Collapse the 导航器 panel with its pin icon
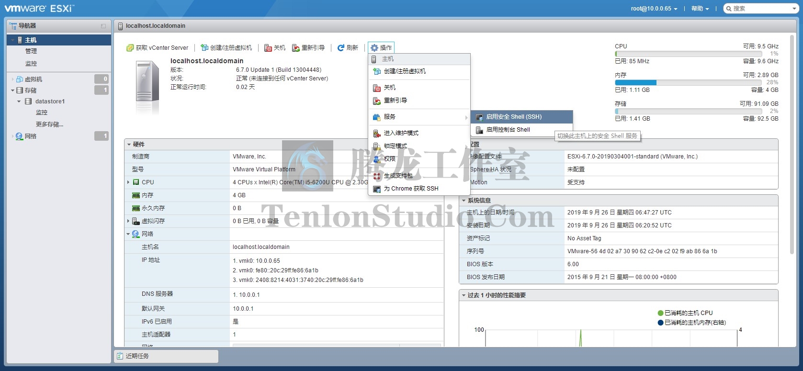803x371 pixels. click(x=103, y=26)
